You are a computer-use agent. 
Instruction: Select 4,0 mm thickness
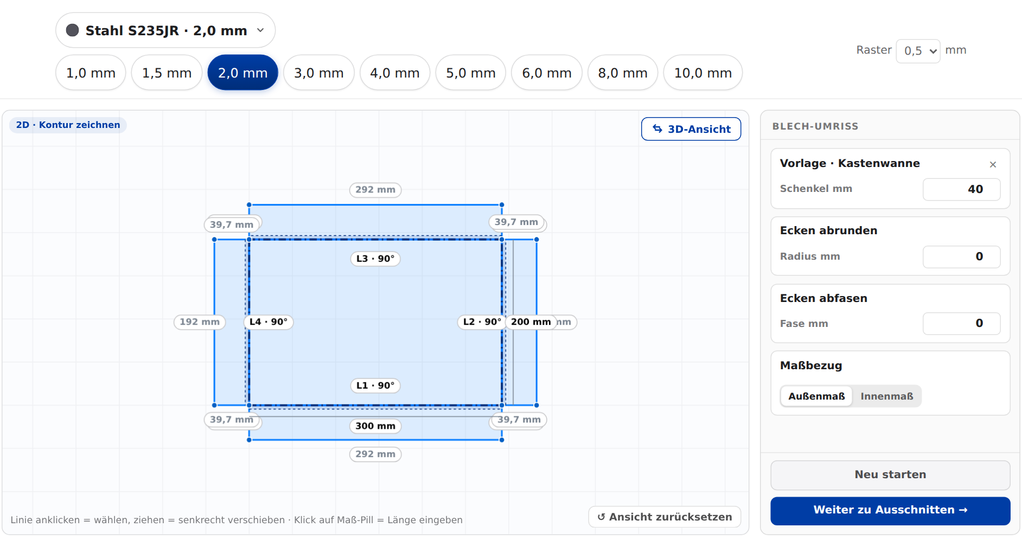point(395,73)
